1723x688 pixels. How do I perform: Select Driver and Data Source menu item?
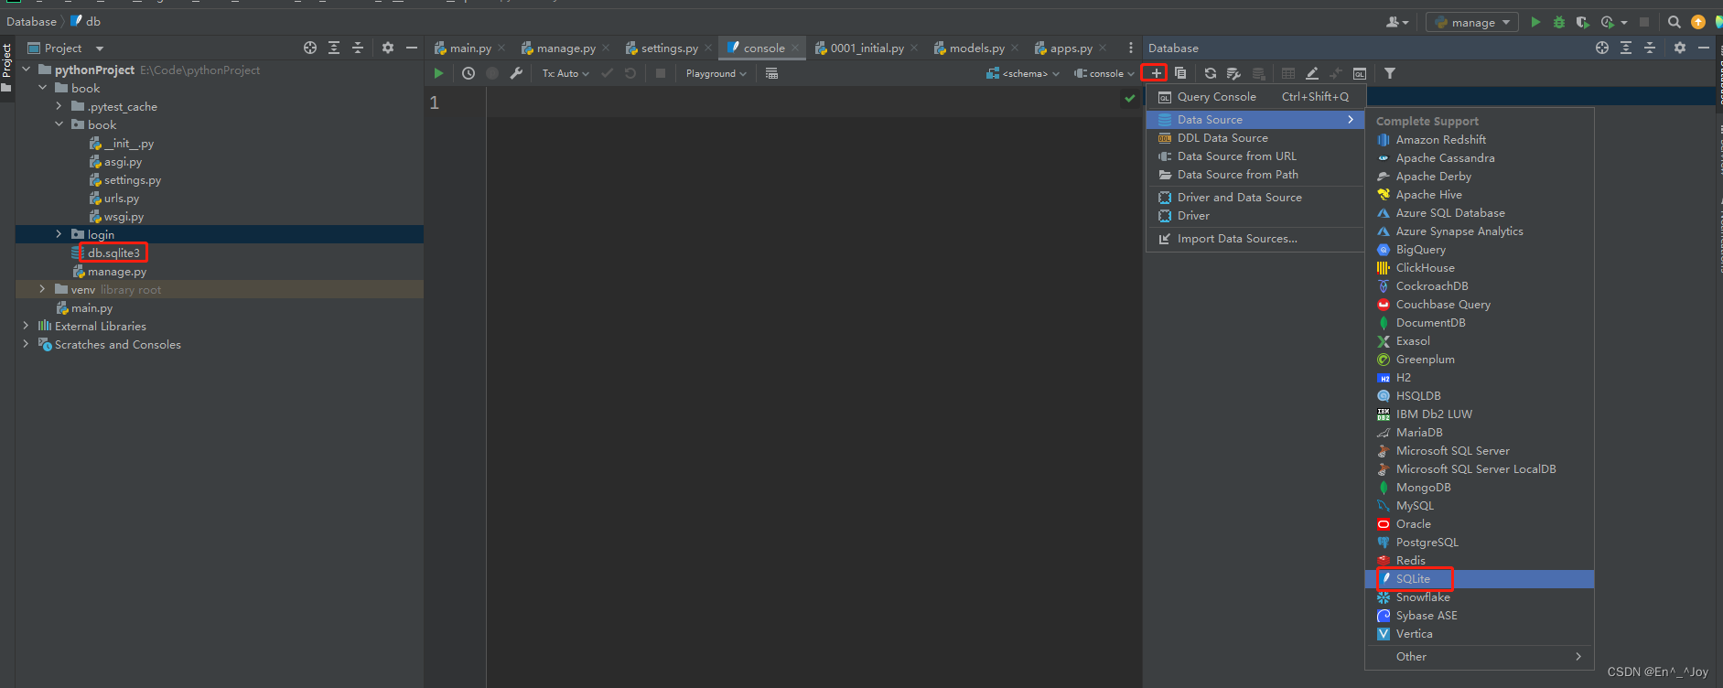[x=1255, y=198]
